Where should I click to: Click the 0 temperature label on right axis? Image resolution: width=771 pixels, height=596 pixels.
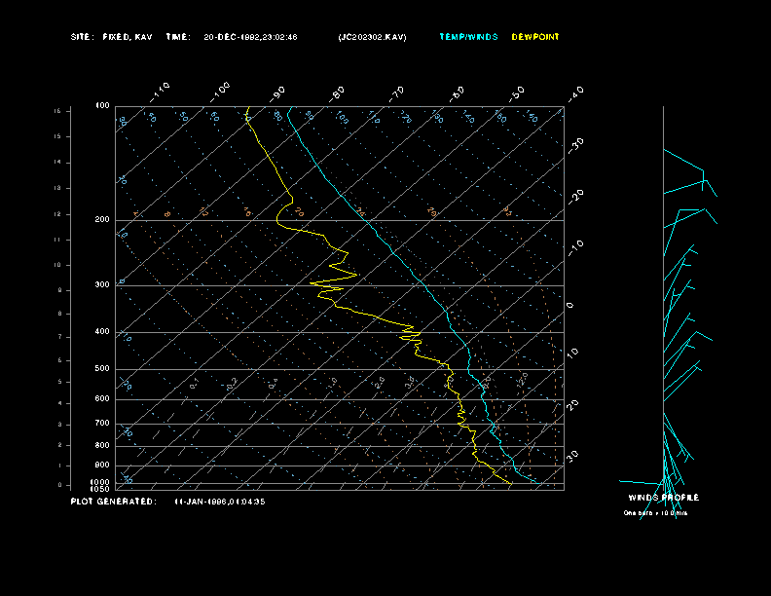pyautogui.click(x=570, y=305)
